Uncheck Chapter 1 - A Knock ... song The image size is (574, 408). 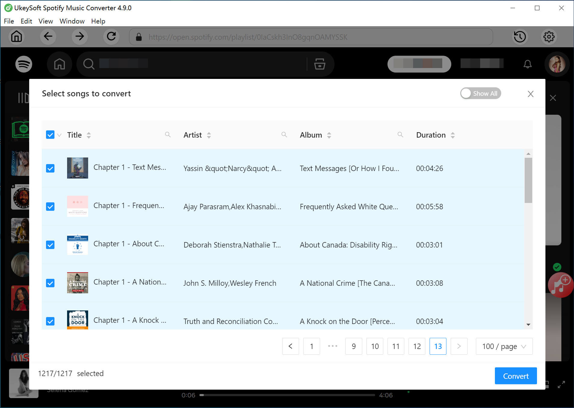(x=50, y=321)
